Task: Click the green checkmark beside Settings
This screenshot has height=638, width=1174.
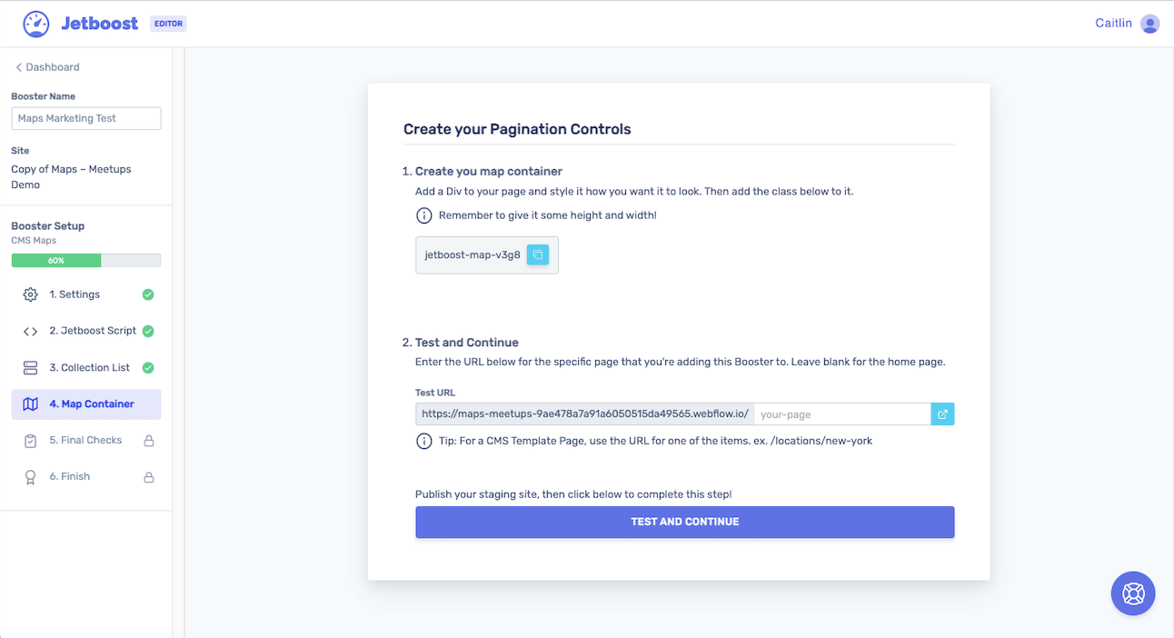Action: pos(148,294)
